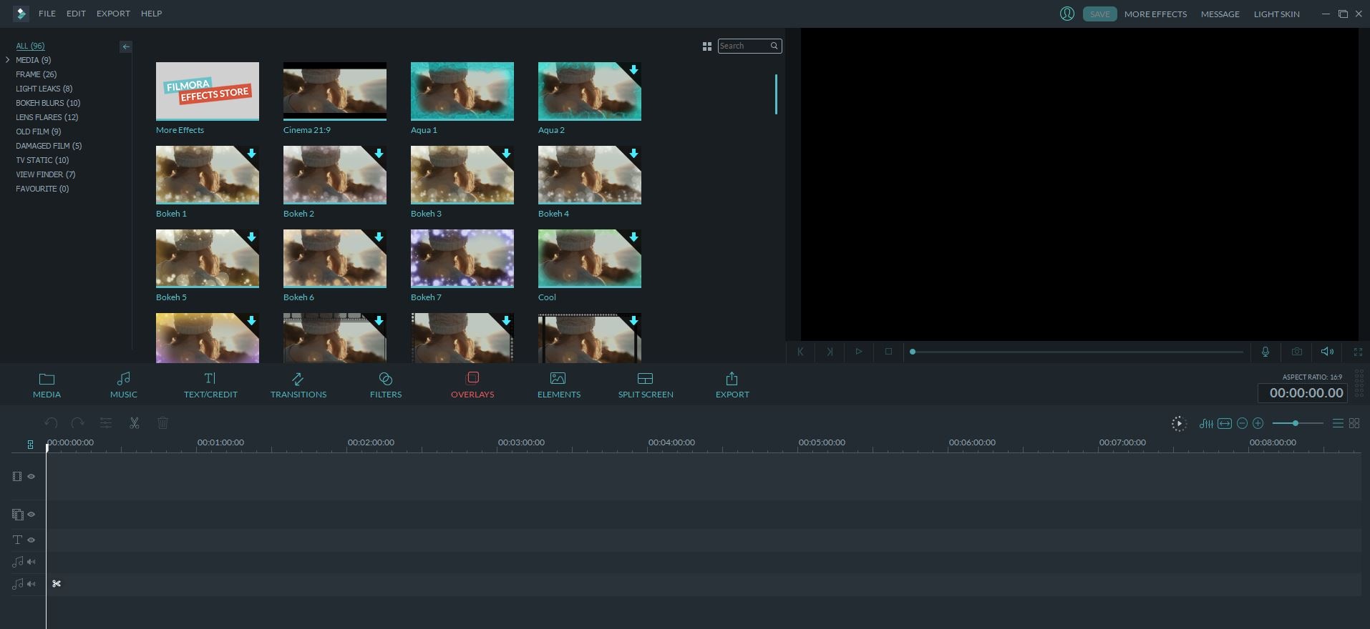Screen dimensions: 1370x629
Task: Download the Bokeh 1 overlay
Action: [x=251, y=154]
